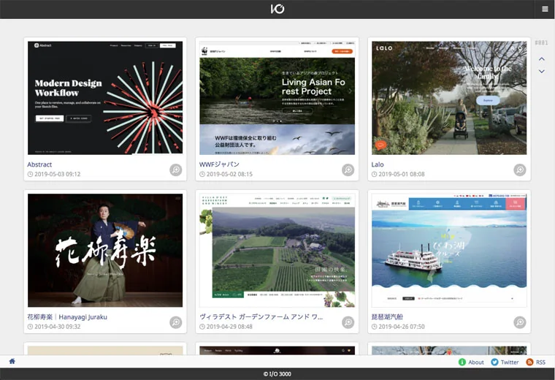
Task: Click the date 2019-04-30 09:32
Action: pos(58,327)
